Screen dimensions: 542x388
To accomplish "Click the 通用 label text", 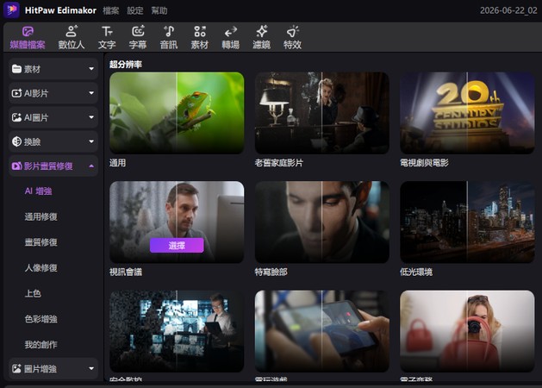I will click(x=117, y=163).
